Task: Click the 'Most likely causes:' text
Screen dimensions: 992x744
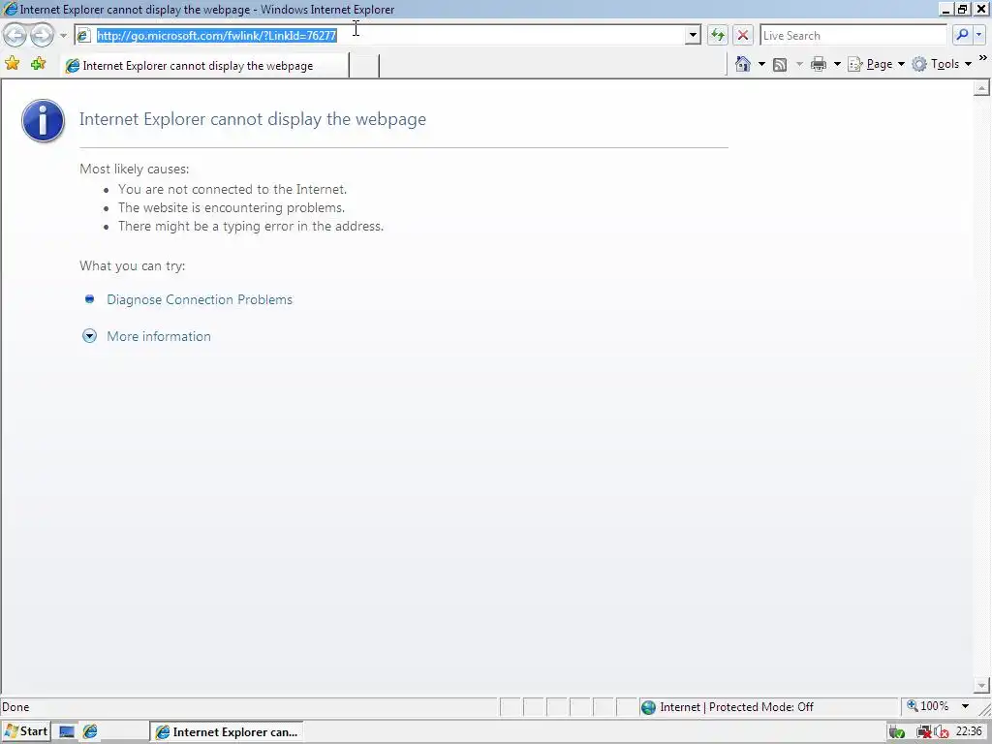Action: pos(134,169)
